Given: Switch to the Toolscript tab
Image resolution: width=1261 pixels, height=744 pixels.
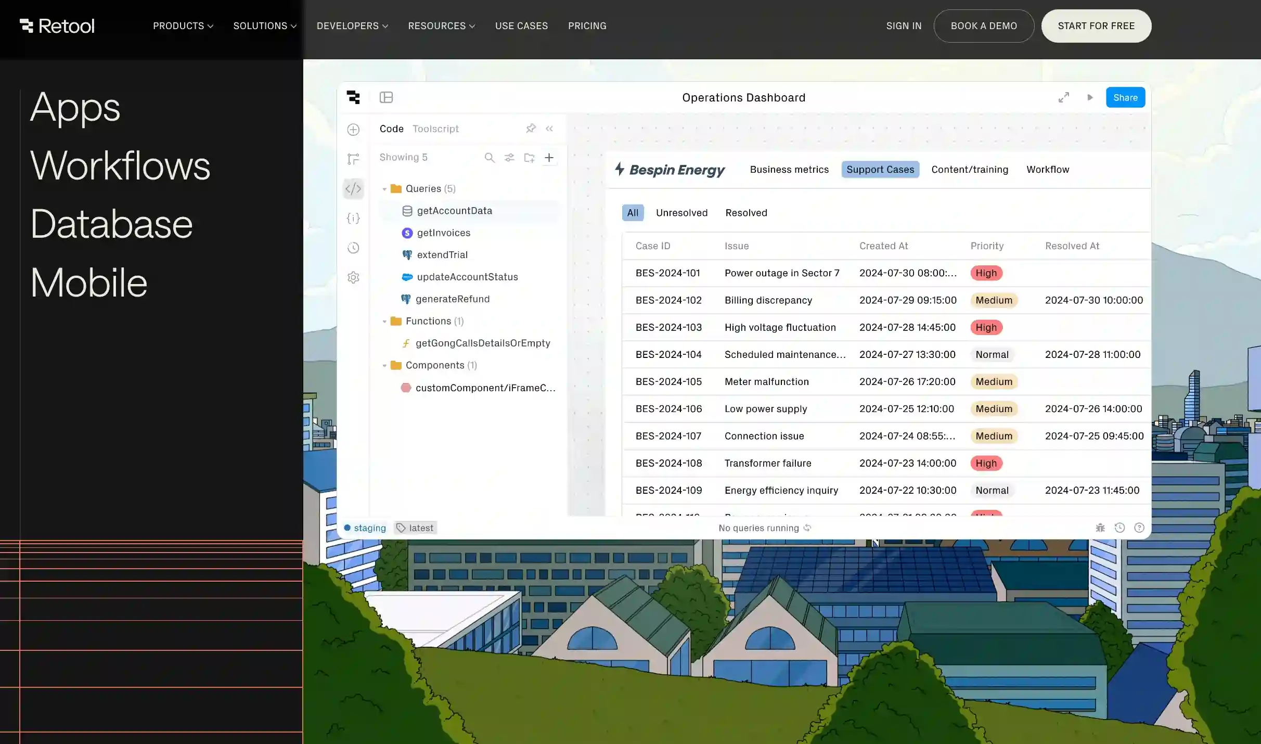Looking at the screenshot, I should click(x=435, y=129).
